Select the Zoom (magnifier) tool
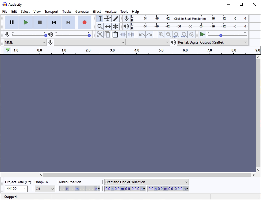 [x=100, y=26]
